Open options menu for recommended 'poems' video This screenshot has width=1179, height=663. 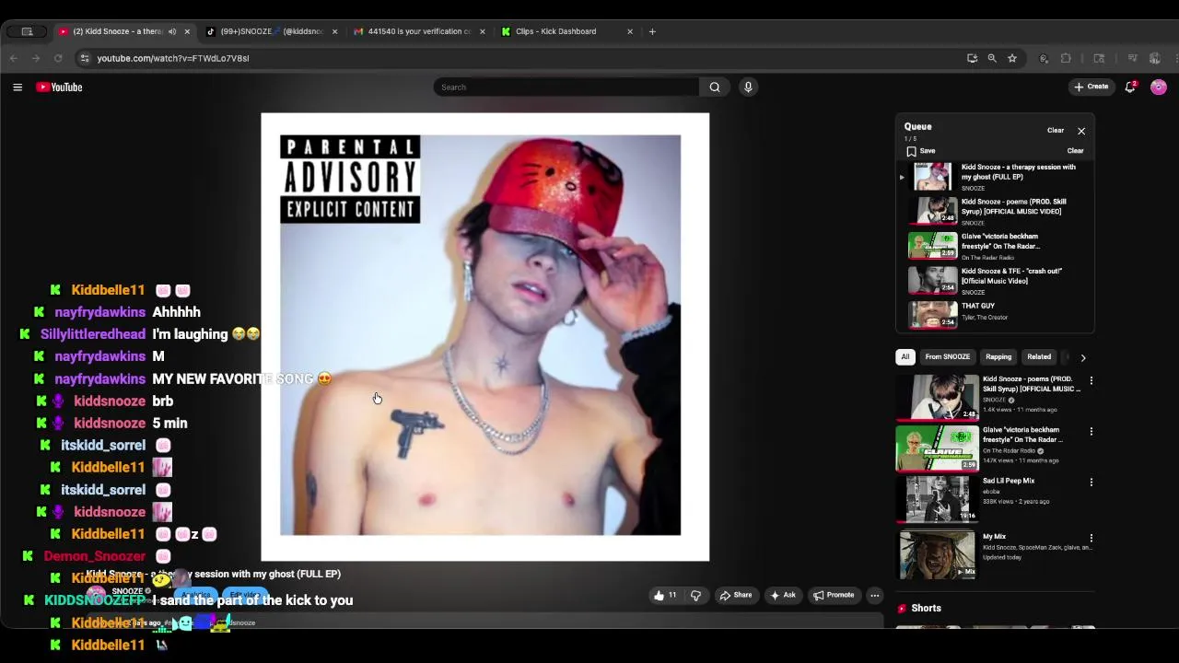coord(1091,380)
